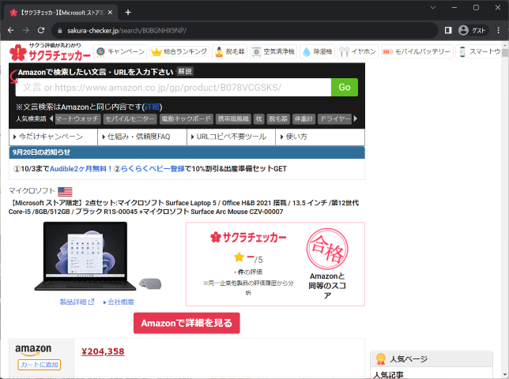Open the Audible2ヶ月無料 link
Screen dimensions: 509x379
(81, 169)
